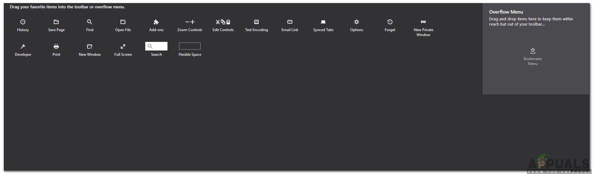Click the Overflow Menu heading
This screenshot has height=174, width=593.
(x=506, y=12)
